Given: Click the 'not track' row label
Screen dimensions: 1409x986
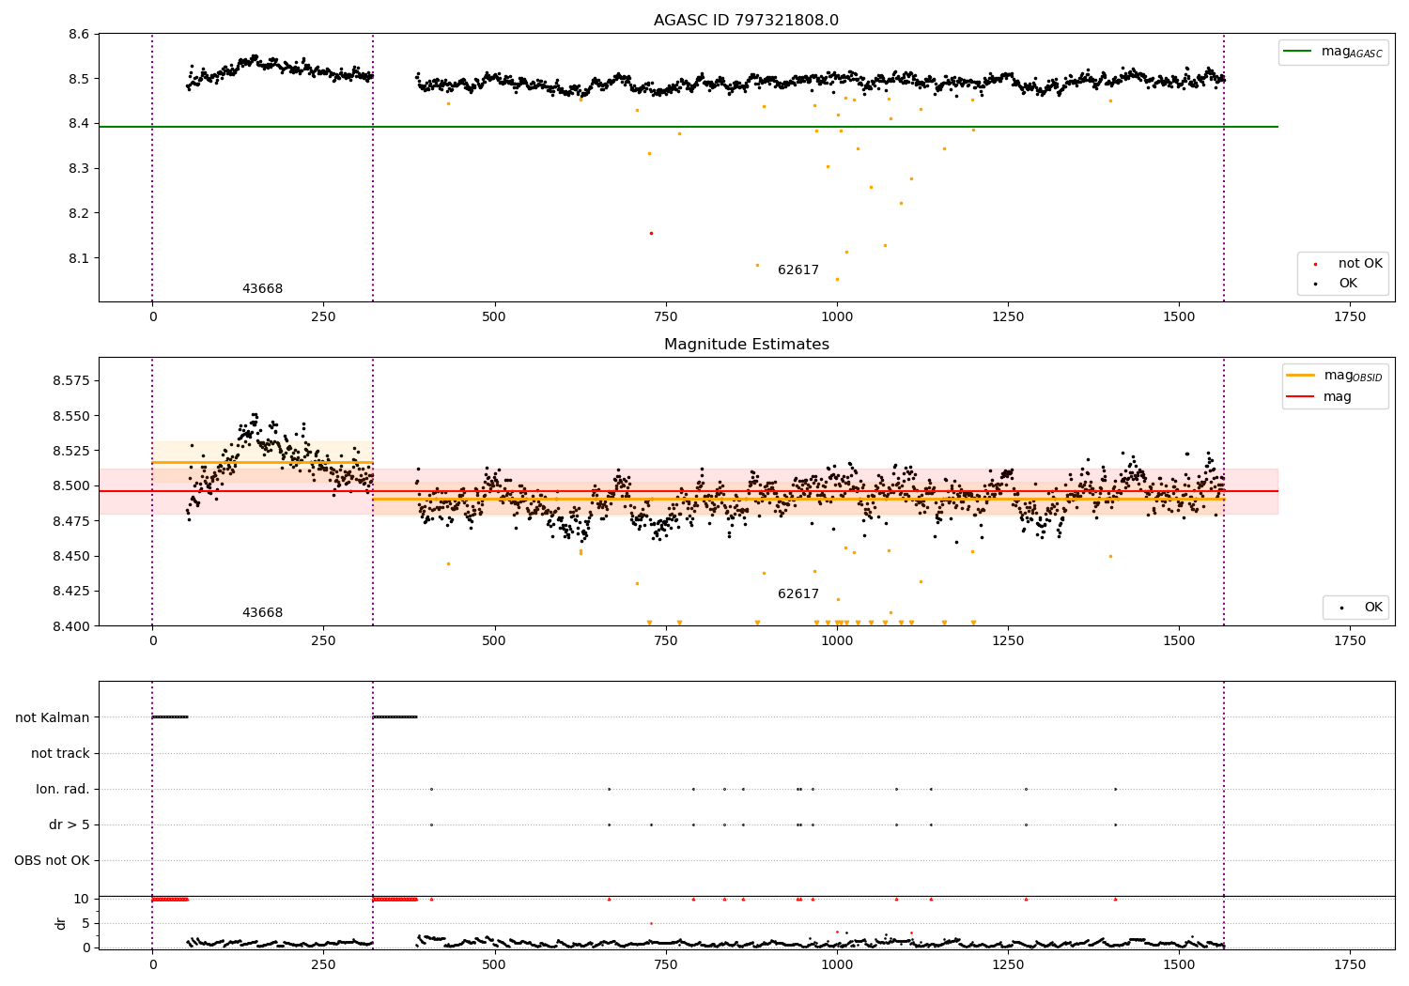Looking at the screenshot, I should 60,753.
